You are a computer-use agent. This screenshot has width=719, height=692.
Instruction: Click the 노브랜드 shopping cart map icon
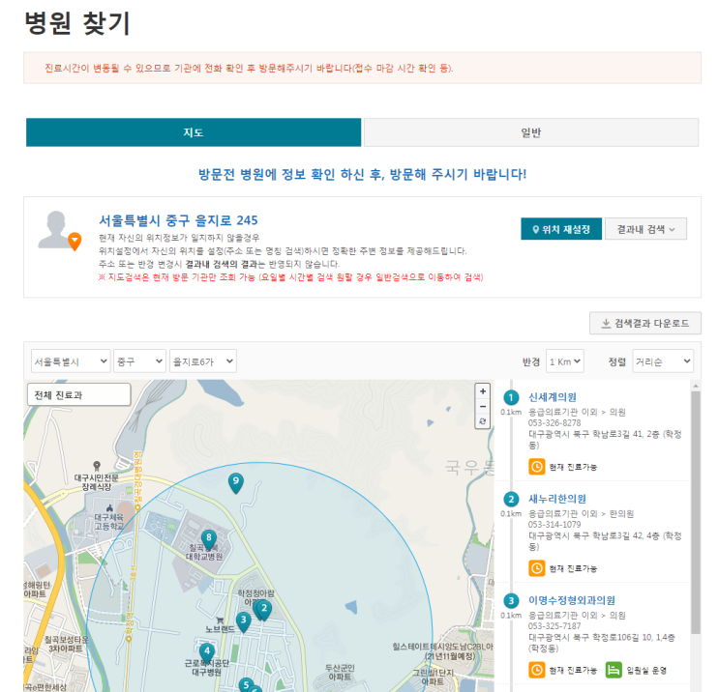pos(220,620)
